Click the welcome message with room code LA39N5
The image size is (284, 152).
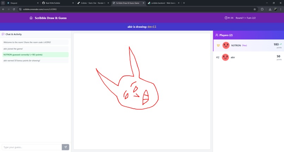(35, 42)
